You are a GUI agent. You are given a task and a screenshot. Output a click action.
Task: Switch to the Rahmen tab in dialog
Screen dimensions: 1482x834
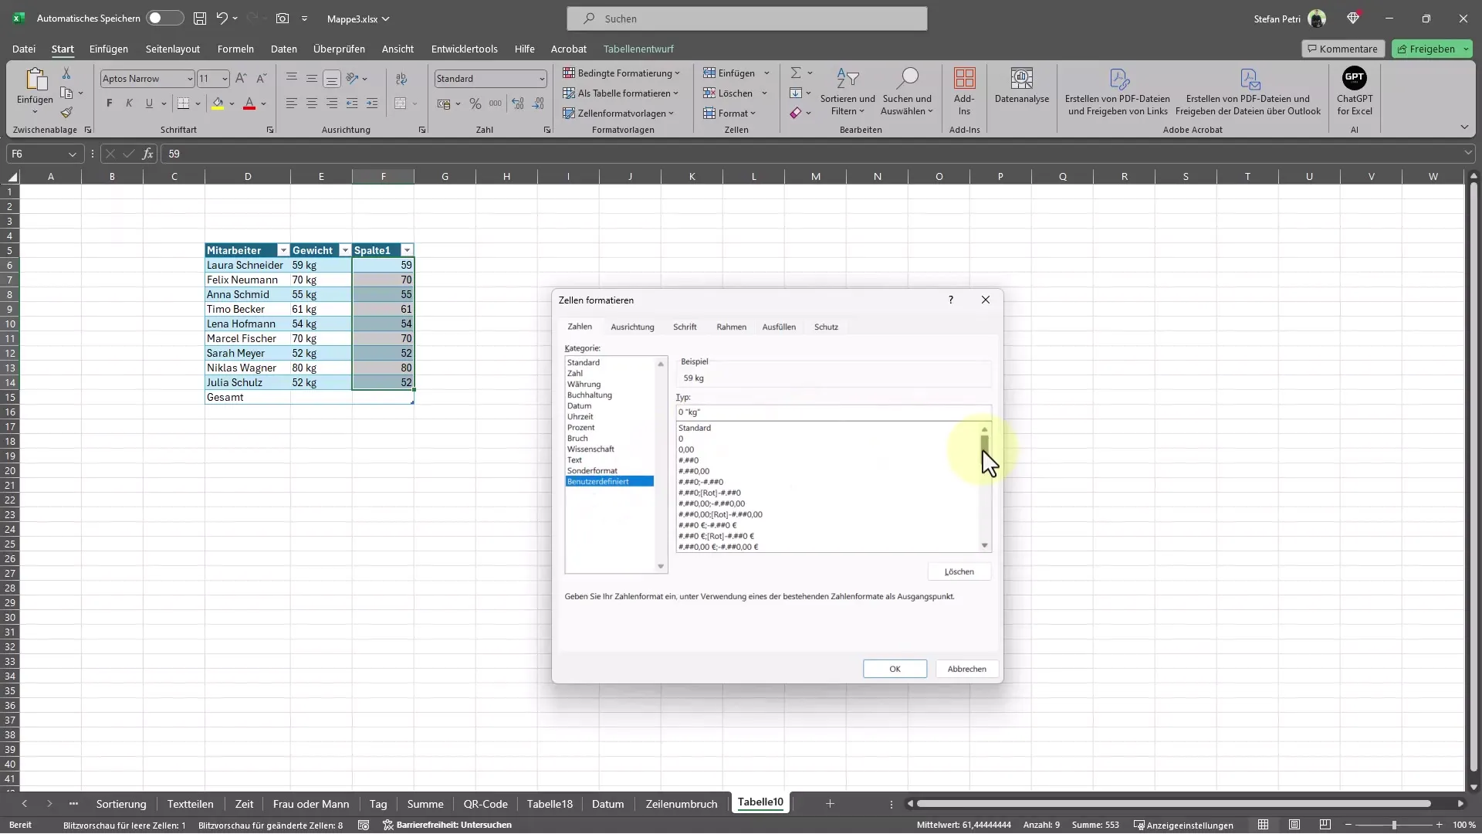coord(731,326)
